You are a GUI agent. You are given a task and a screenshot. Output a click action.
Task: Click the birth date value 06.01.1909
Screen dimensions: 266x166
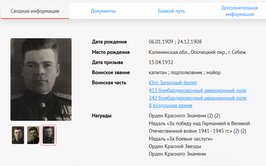pos(161,42)
